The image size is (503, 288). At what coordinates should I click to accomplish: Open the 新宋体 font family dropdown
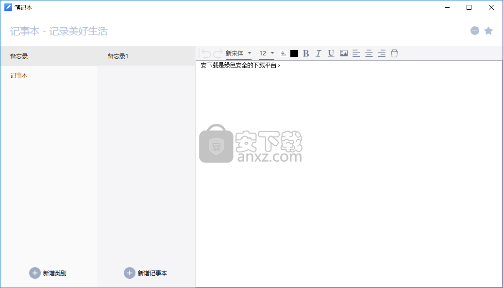tap(238, 53)
